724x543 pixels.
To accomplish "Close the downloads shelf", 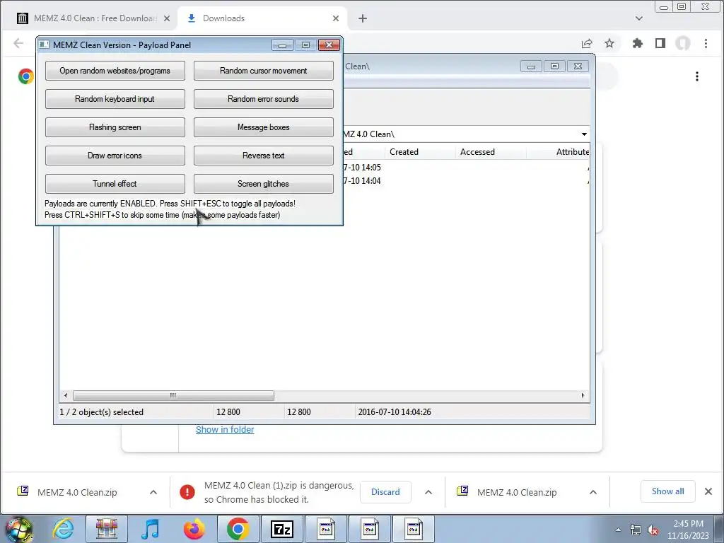I will (708, 491).
